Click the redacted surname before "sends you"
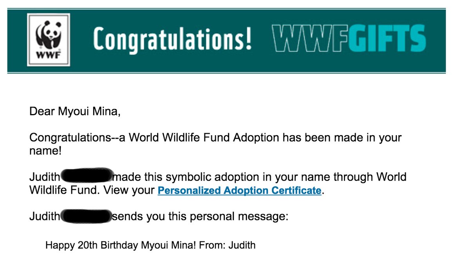This screenshot has height=261, width=470. tap(87, 216)
